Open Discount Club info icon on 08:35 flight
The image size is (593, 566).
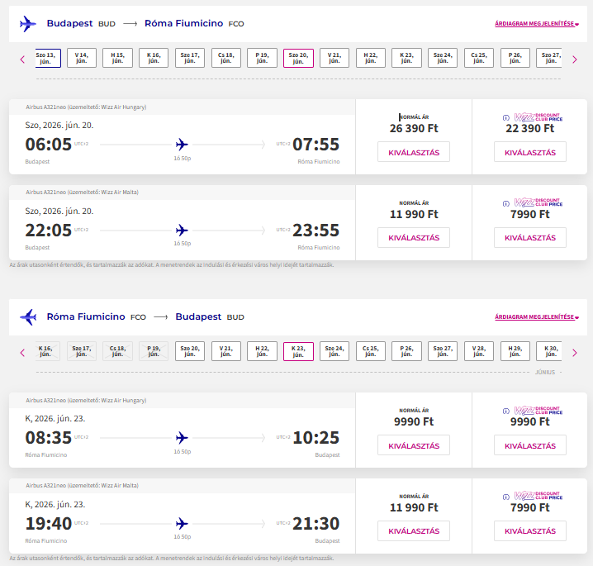pos(505,411)
